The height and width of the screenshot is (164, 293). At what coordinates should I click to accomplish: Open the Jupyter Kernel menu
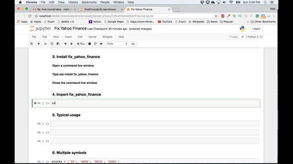[92, 37]
